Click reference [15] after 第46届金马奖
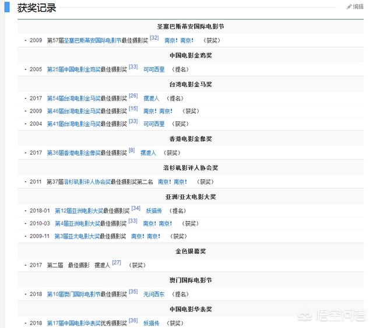Image resolution: width=373 pixels, height=328 pixels. (x=133, y=109)
